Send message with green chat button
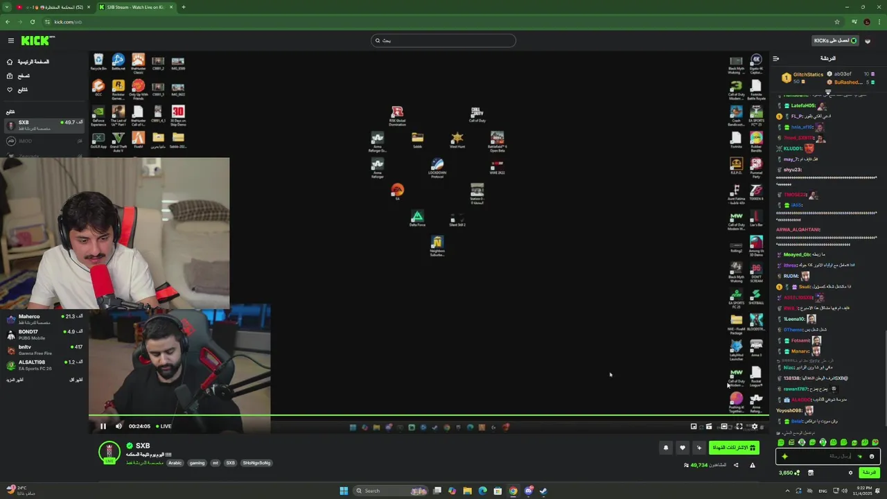The image size is (887, 499). pyautogui.click(x=869, y=473)
